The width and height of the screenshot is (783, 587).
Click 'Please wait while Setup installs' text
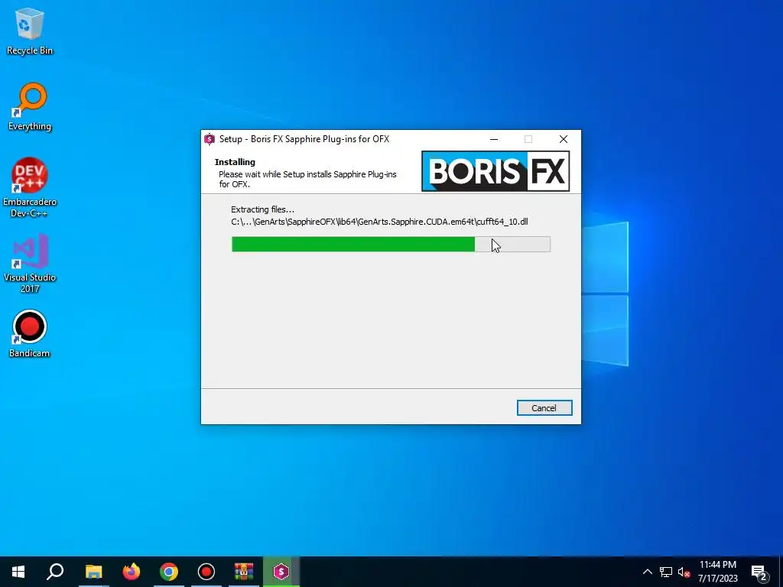coord(307,179)
